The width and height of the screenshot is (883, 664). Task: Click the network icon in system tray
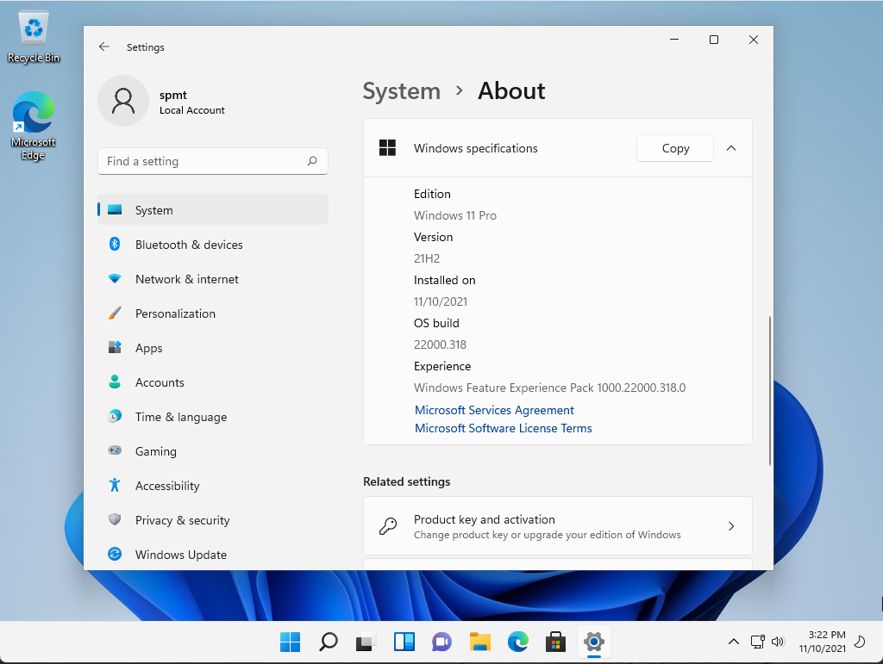(x=757, y=642)
